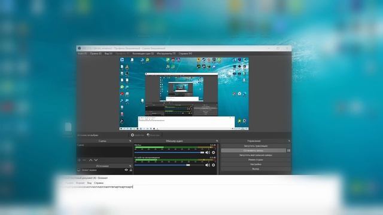
Task: Mute the desktop audio device speaker icon
Action: click(208, 165)
